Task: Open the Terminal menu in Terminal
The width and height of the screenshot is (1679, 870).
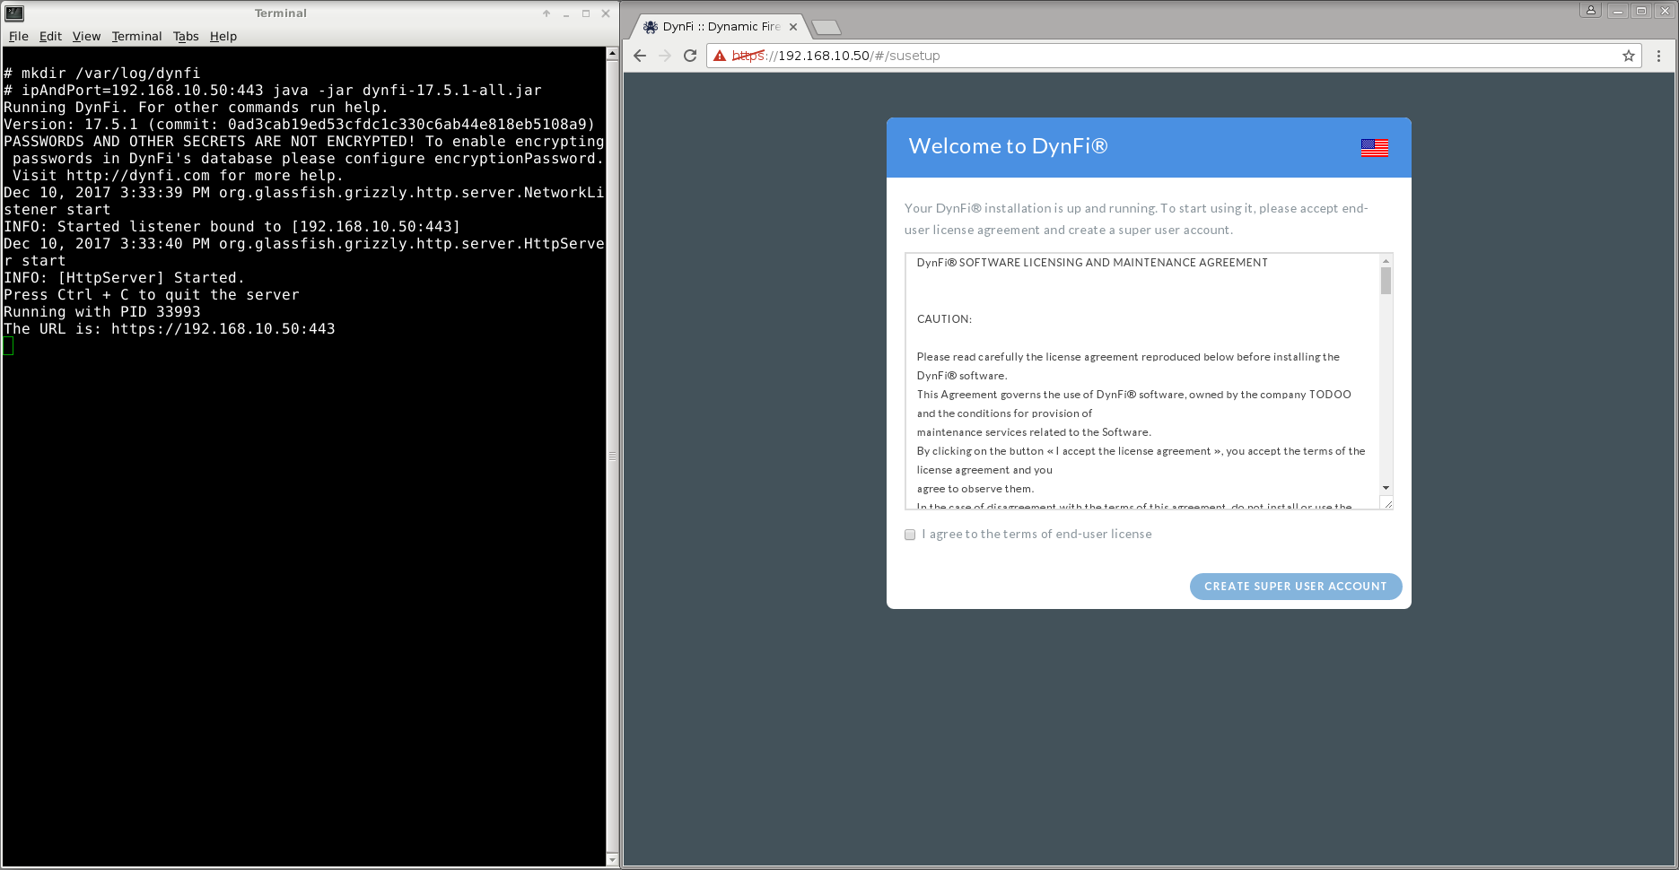Action: coord(136,37)
